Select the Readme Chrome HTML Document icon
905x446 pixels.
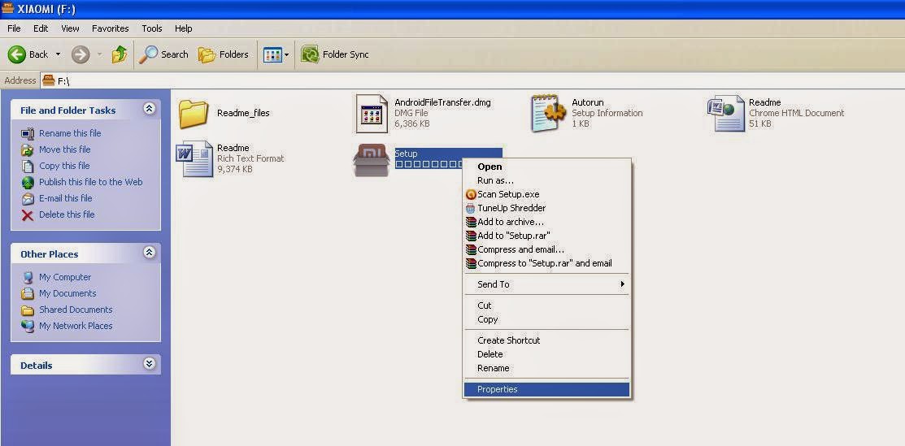(x=726, y=113)
